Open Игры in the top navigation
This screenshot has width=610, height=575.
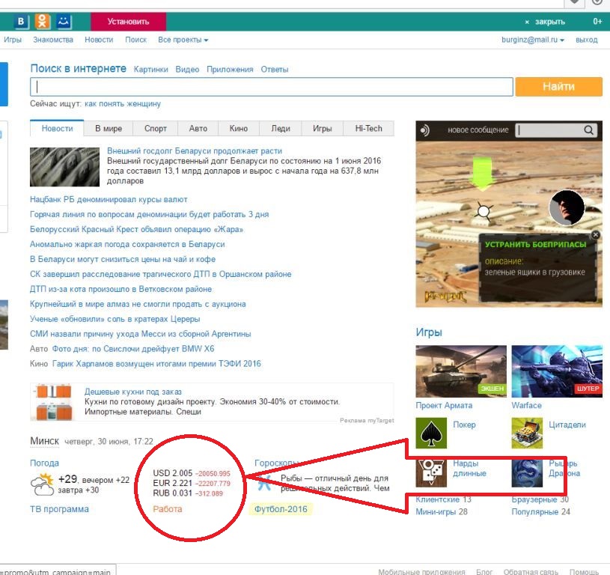click(x=13, y=40)
